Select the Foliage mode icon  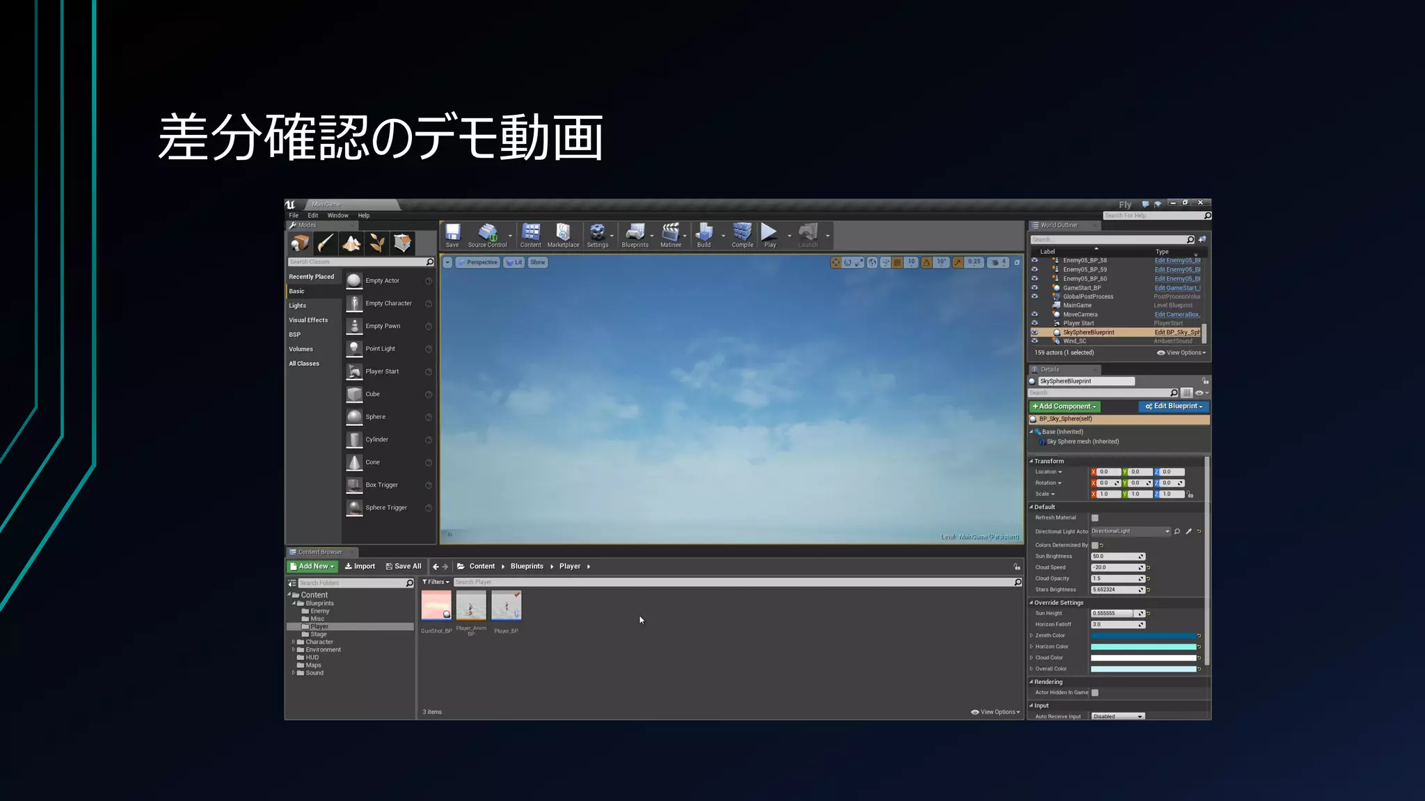coord(377,243)
